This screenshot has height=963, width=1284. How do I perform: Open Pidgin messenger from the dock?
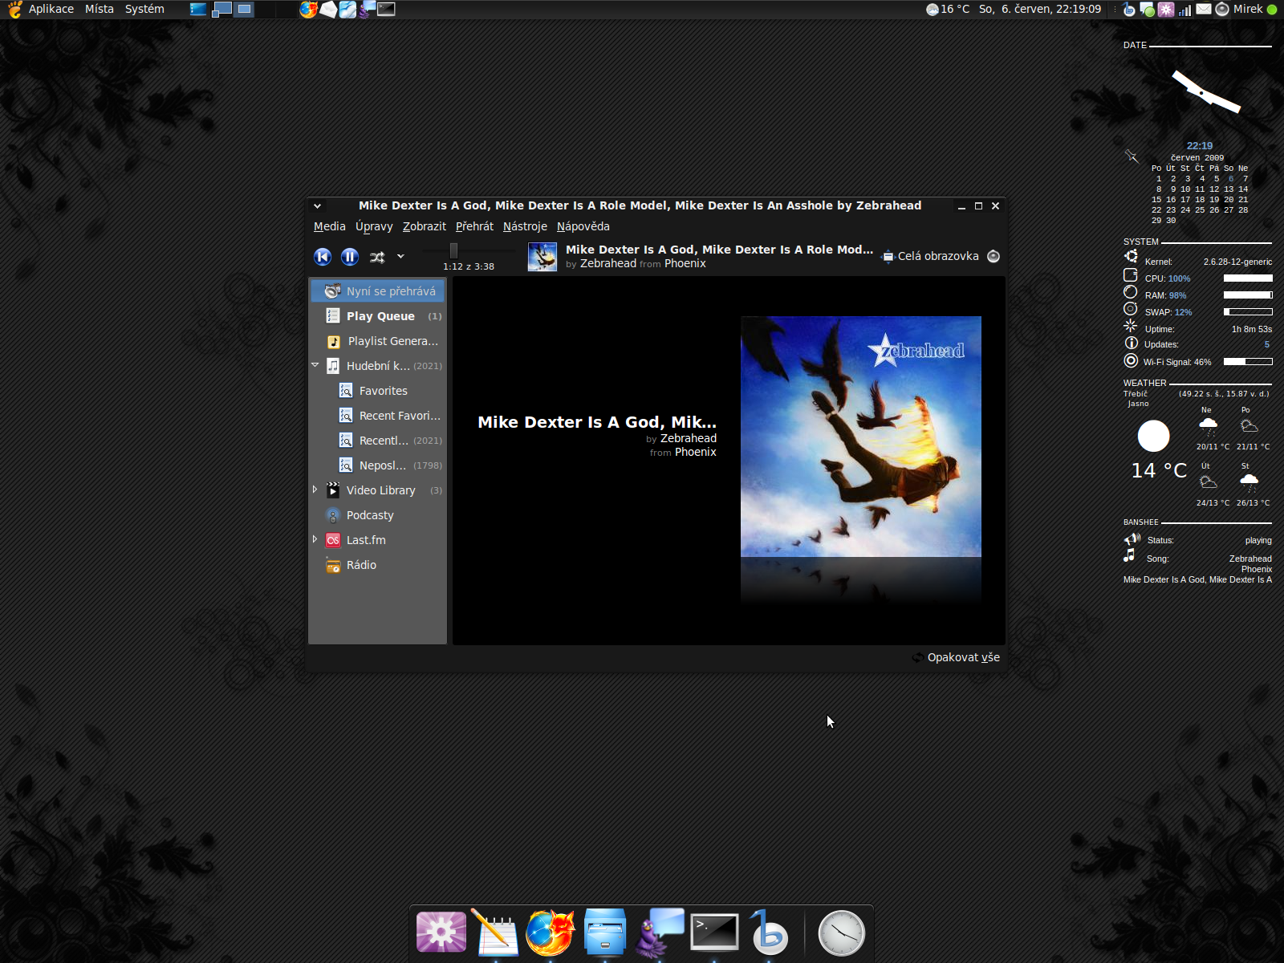coord(660,933)
